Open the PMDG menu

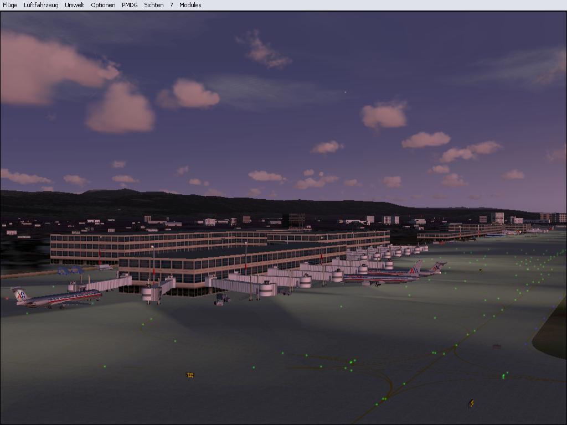point(130,5)
